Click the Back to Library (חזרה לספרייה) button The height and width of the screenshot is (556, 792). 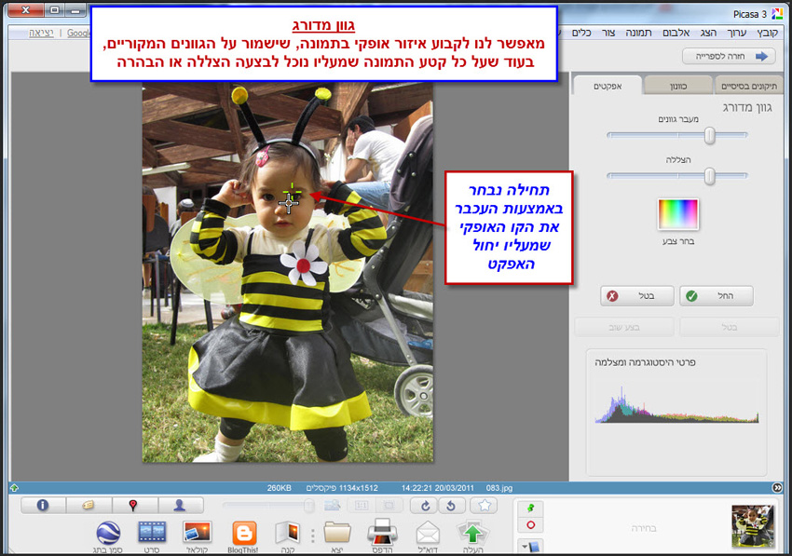point(730,56)
